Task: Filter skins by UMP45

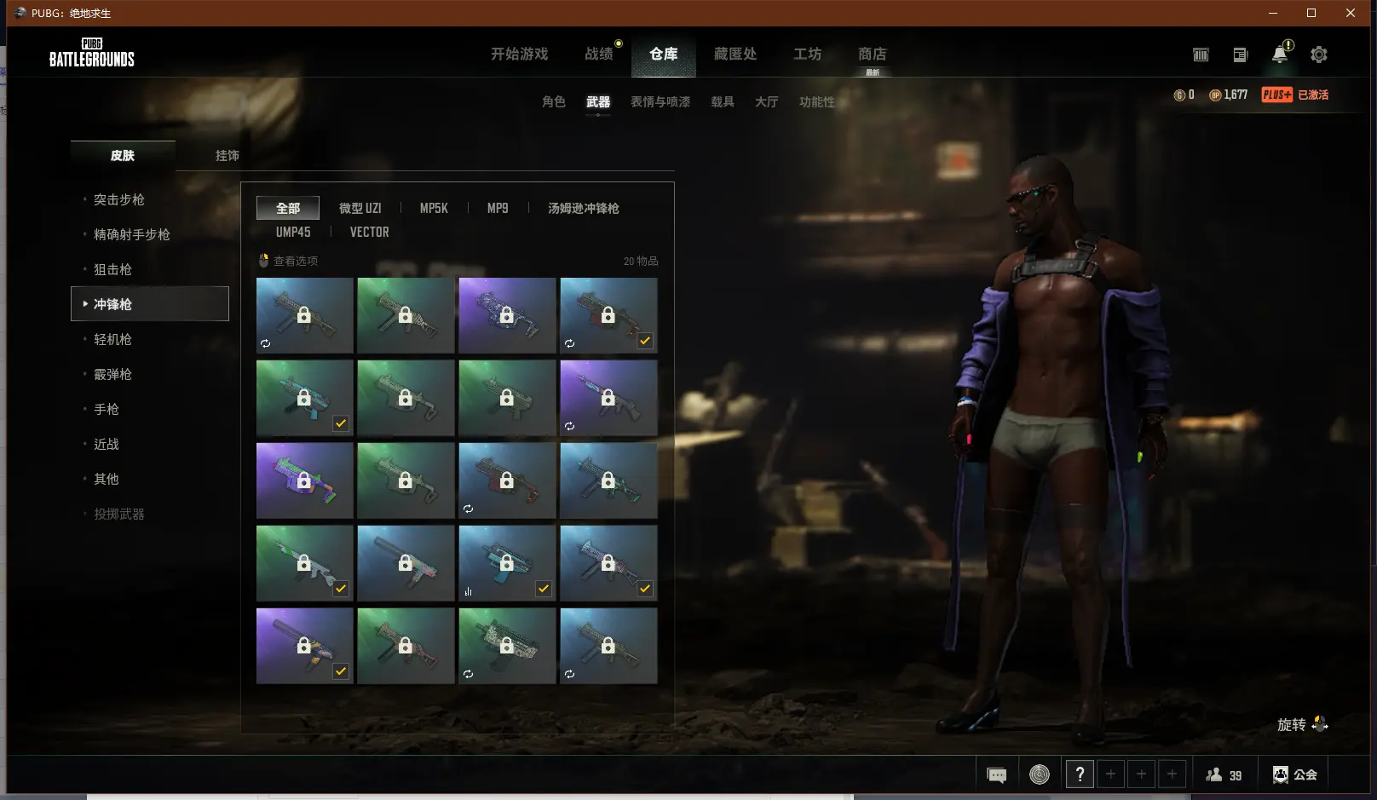Action: [293, 232]
